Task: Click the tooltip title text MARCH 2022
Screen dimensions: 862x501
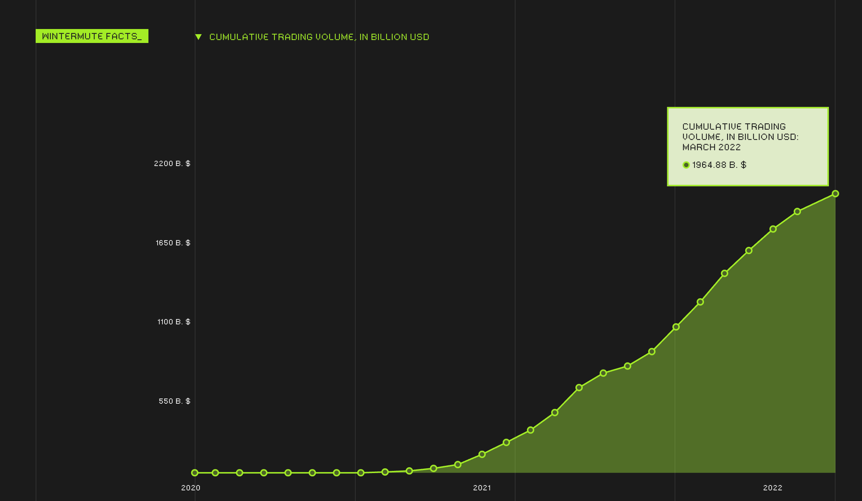Action: pyautogui.click(x=711, y=147)
